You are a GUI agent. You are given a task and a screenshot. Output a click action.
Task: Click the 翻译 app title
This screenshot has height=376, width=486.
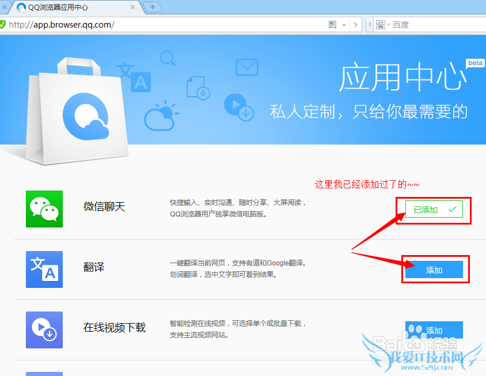94,267
